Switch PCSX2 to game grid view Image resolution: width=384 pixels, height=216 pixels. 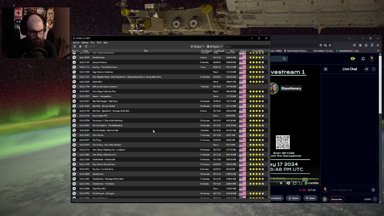(x=80, y=46)
